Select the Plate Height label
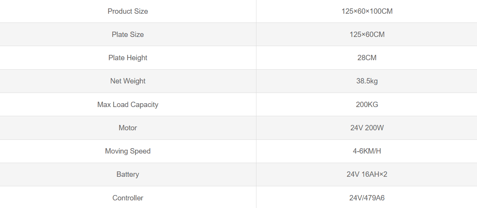The height and width of the screenshot is (208, 477). 127,58
